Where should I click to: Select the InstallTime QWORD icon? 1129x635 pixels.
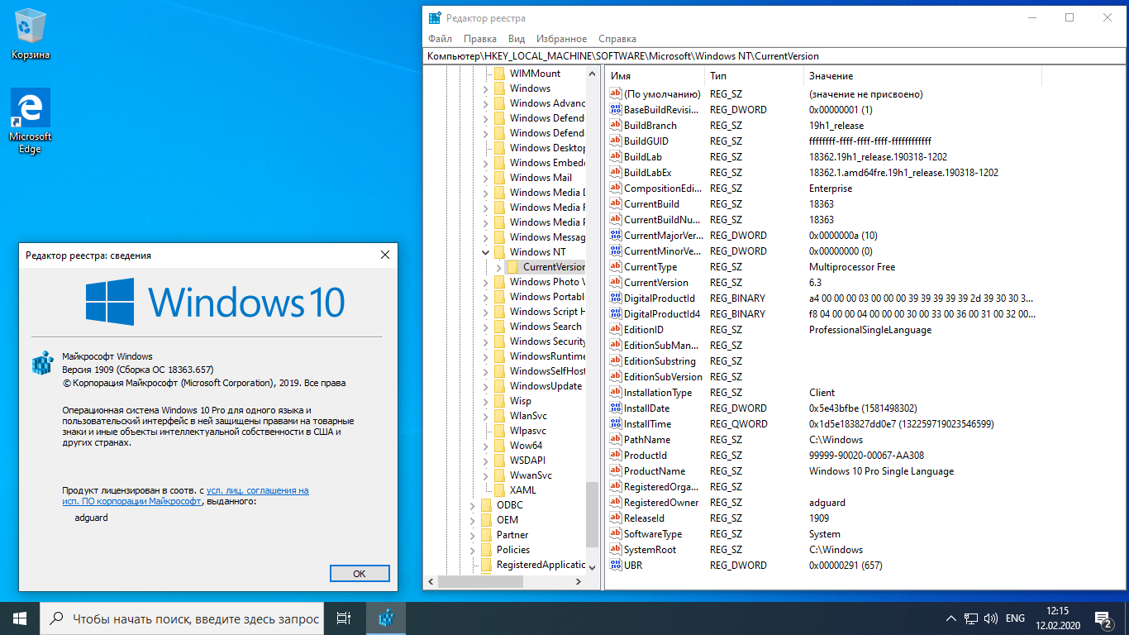coord(616,424)
